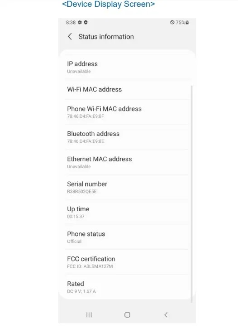Image resolution: width=238 pixels, height=329 pixels.
Task: Tap the Home navigation button
Action: (x=127, y=315)
